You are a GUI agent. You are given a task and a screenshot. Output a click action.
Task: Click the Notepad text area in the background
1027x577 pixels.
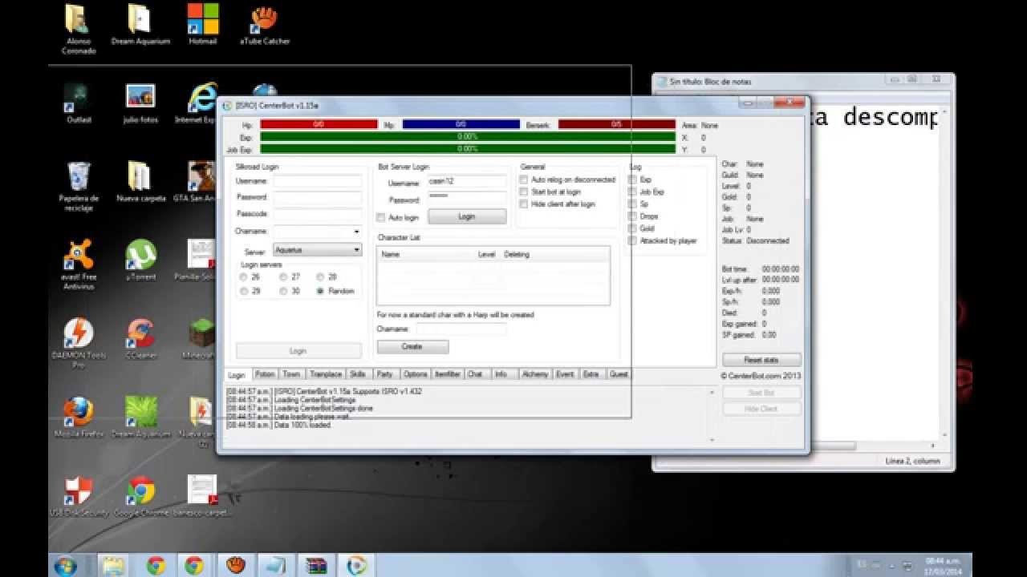pyautogui.click(x=874, y=271)
